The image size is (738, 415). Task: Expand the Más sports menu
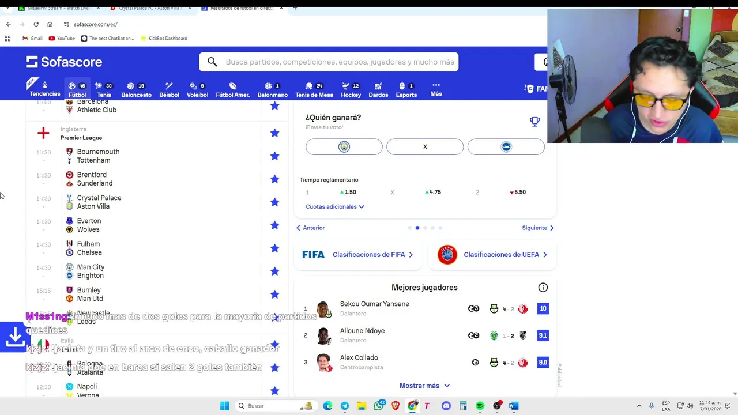tap(436, 89)
